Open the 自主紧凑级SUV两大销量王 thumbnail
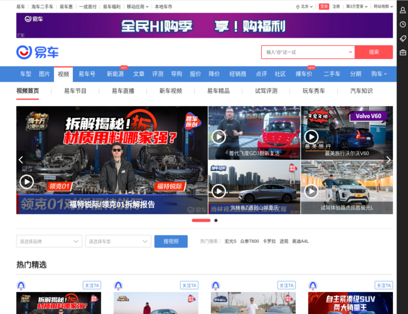This screenshot has width=408, height=314. (350, 303)
